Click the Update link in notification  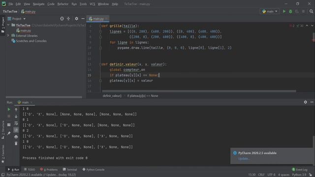(x=244, y=158)
